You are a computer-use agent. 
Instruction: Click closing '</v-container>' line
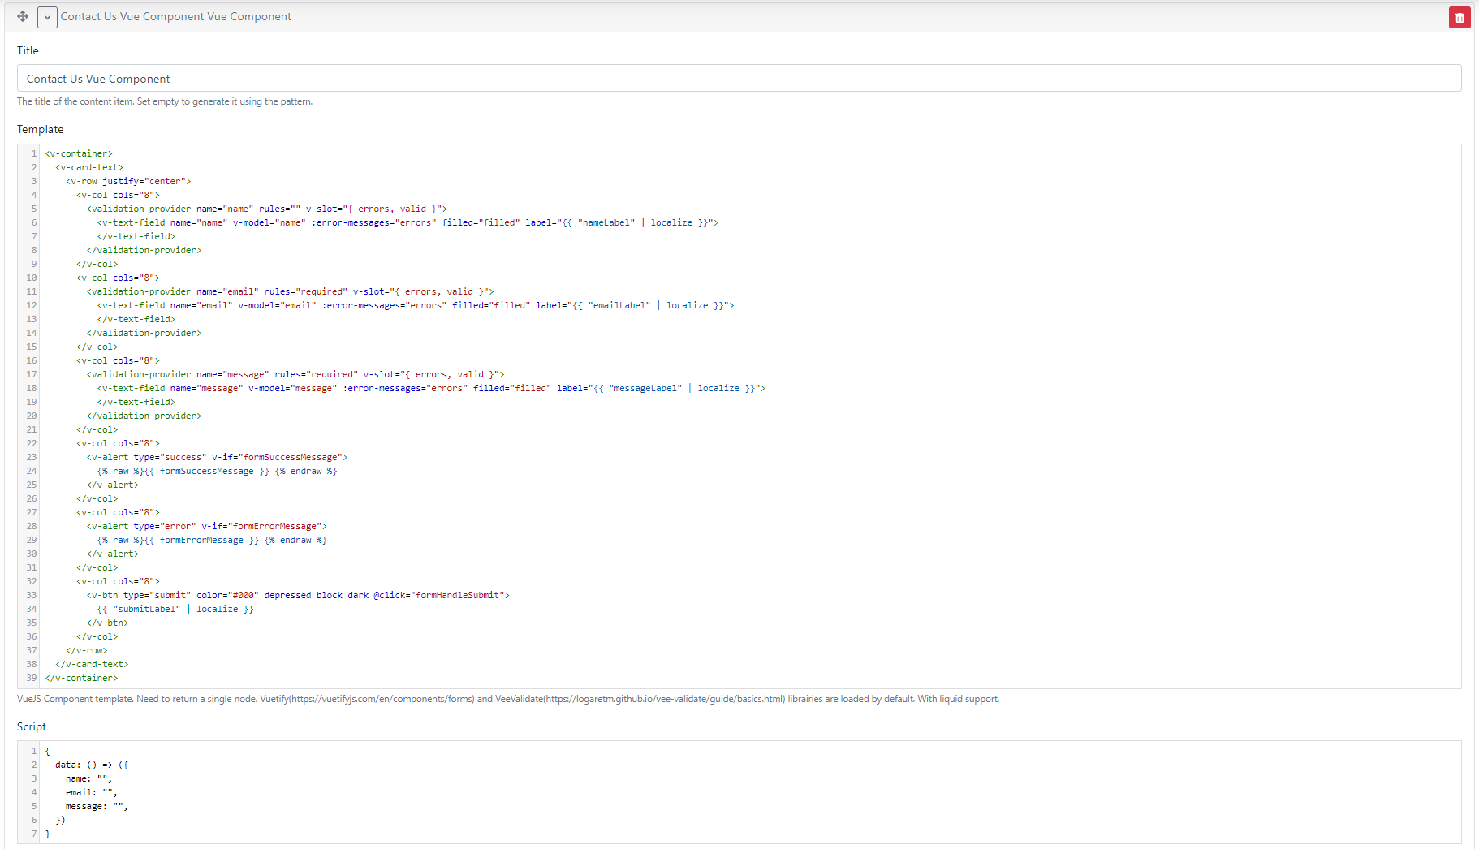(81, 678)
